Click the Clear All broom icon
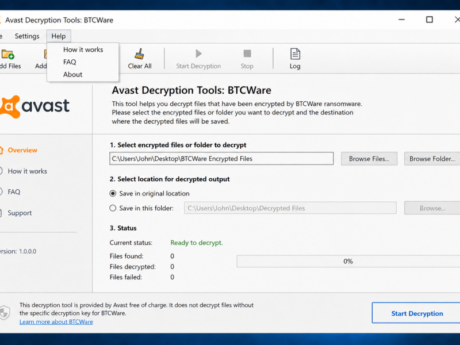 (139, 54)
